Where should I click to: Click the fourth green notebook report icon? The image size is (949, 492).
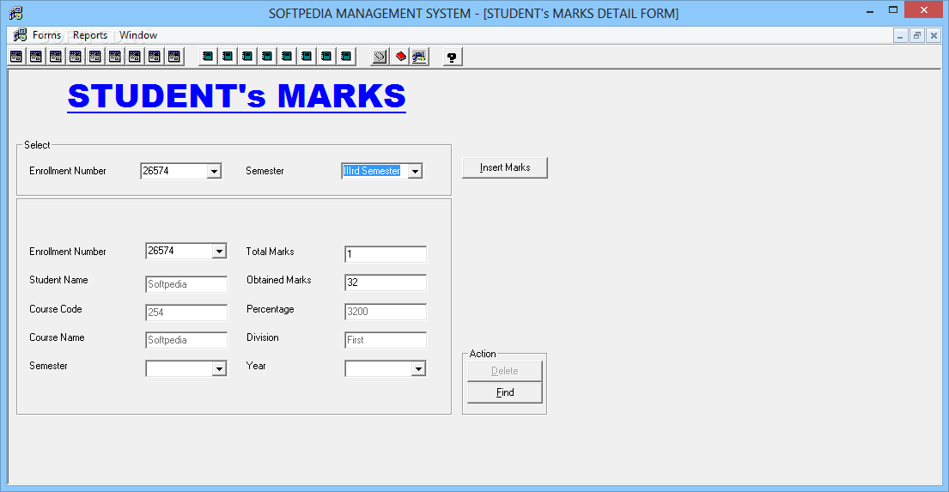(x=267, y=57)
